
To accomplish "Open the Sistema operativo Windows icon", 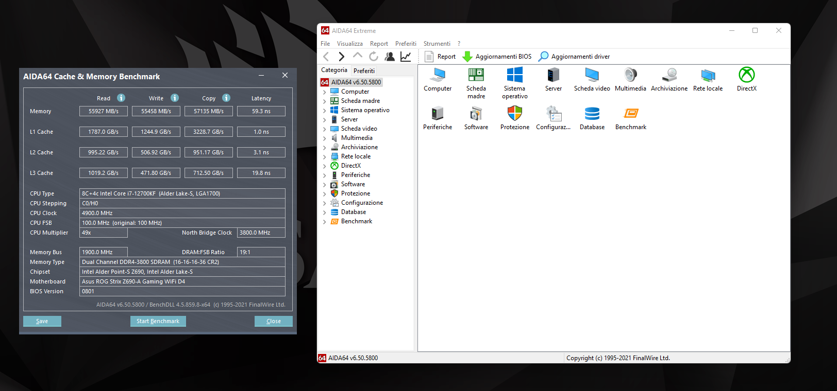I will (515, 75).
